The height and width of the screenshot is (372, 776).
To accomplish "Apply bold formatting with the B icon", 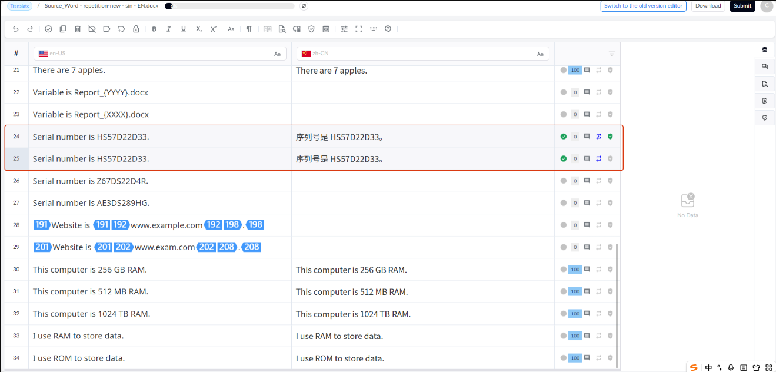I will [x=154, y=29].
